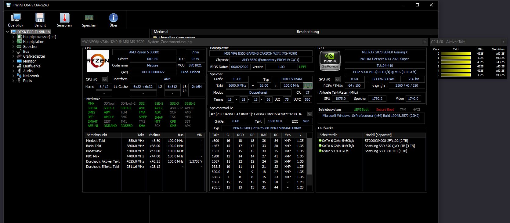Screen dimensions: 510x223
Task: Click the Core 5 clock bar
Action: [x=456, y=75]
